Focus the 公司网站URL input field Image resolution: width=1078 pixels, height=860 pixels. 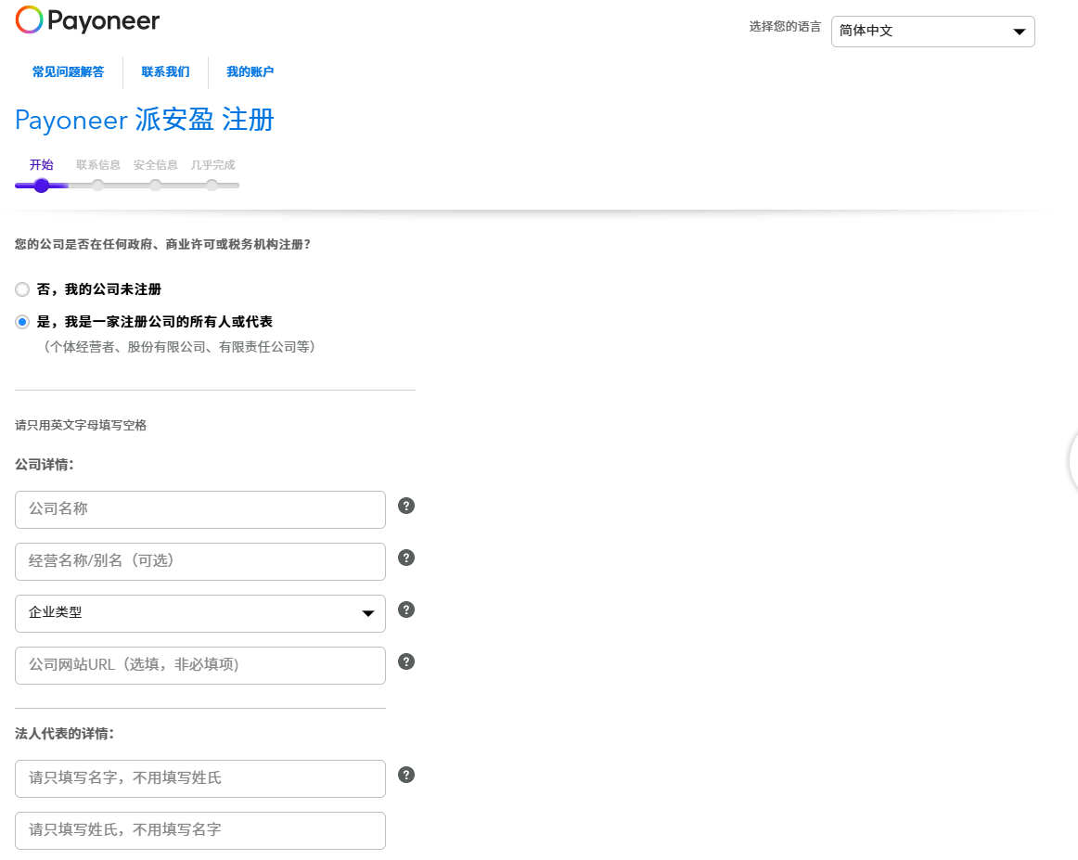[200, 665]
